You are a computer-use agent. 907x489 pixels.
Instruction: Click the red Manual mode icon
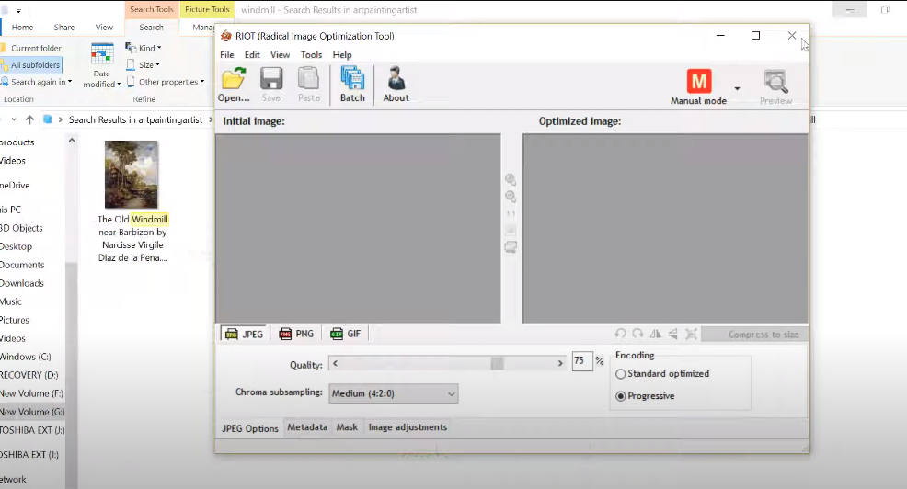click(699, 82)
